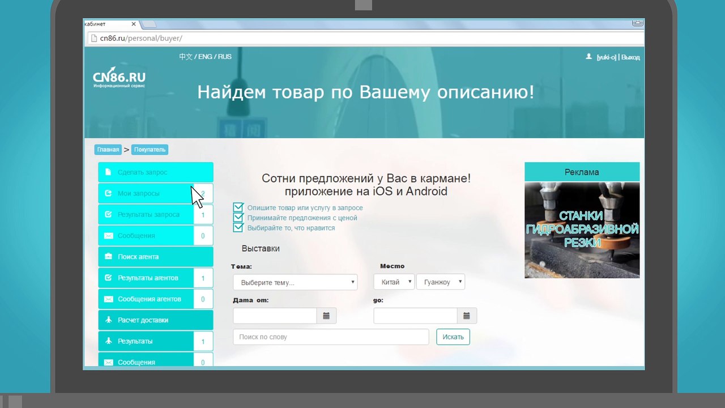Expand the Выберите тему dropdown
The height and width of the screenshot is (408, 725).
coord(295,282)
